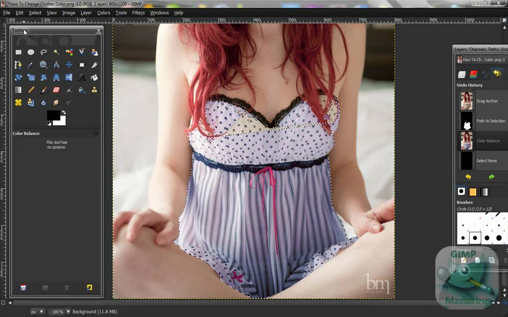Image resolution: width=508 pixels, height=317 pixels.
Task: Select the Perspective Clone tool
Action: pos(31,103)
